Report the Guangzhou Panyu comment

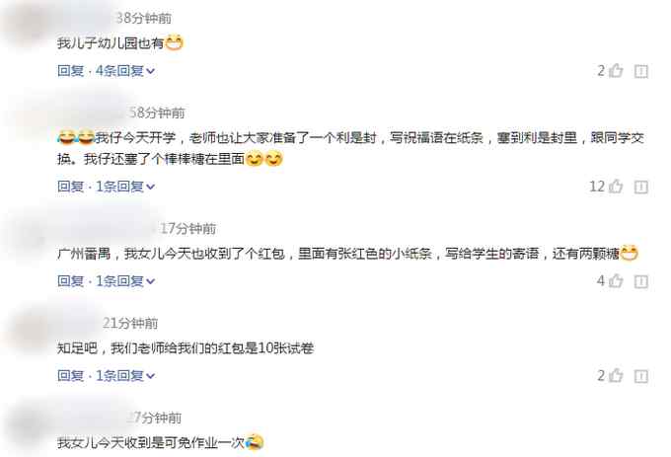point(640,281)
